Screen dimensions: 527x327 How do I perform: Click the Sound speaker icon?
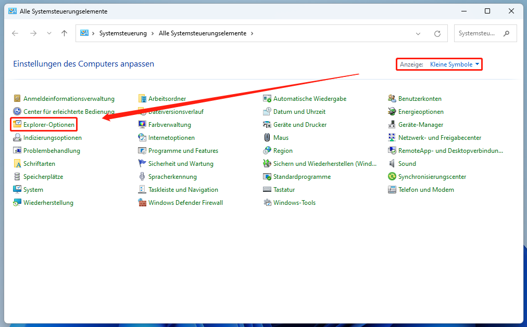click(392, 164)
